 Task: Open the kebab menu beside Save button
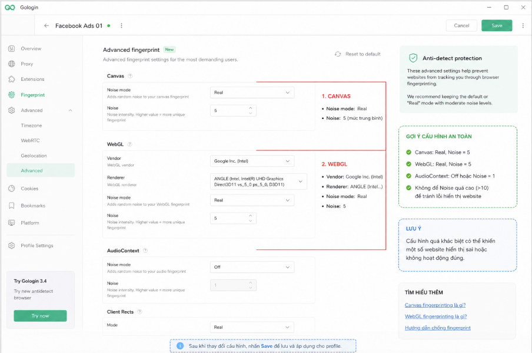point(523,26)
